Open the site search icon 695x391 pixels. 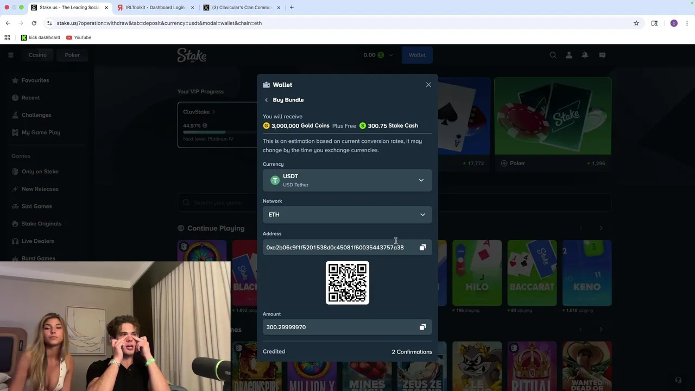click(x=553, y=55)
